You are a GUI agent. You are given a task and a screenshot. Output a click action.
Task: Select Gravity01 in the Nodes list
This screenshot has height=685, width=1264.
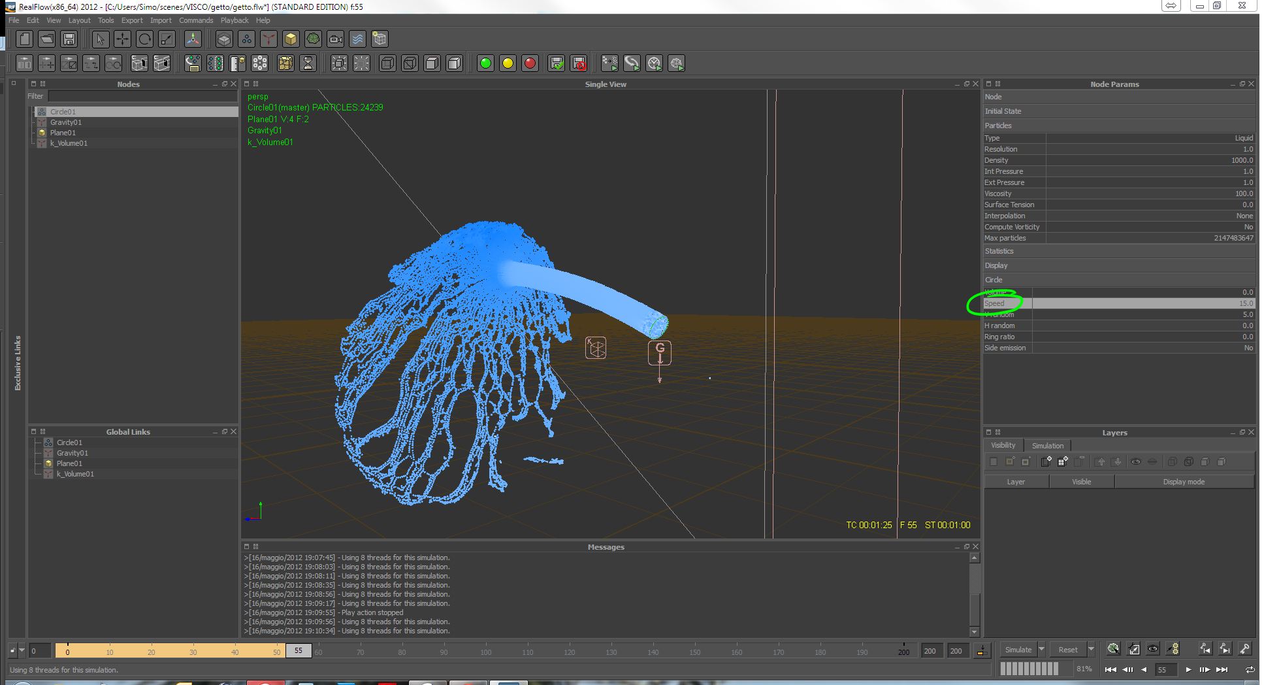tap(66, 122)
